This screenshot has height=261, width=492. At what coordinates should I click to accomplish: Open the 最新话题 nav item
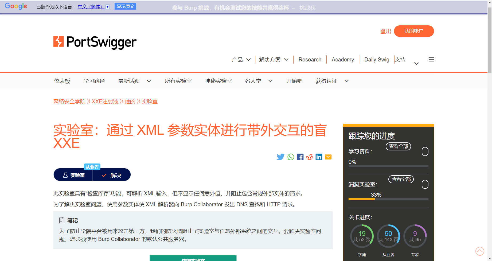pos(129,81)
